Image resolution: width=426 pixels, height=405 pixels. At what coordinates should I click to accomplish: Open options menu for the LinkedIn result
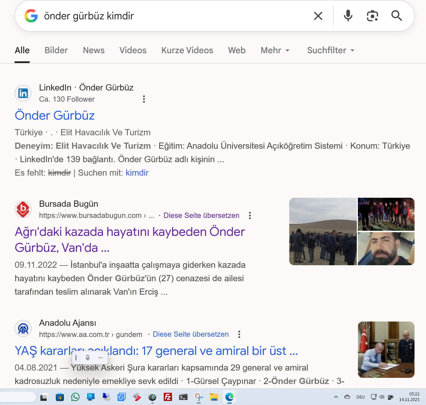coord(144,99)
